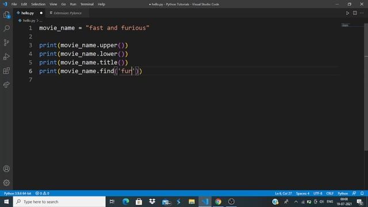The width and height of the screenshot is (368, 207).
Task: Switch to Extension: Pylance tab
Action: click(x=68, y=13)
